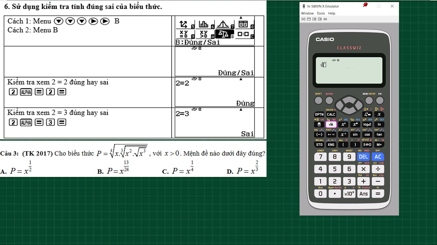Tap the fraction template key
This screenshot has width=437, height=245.
[319, 125]
